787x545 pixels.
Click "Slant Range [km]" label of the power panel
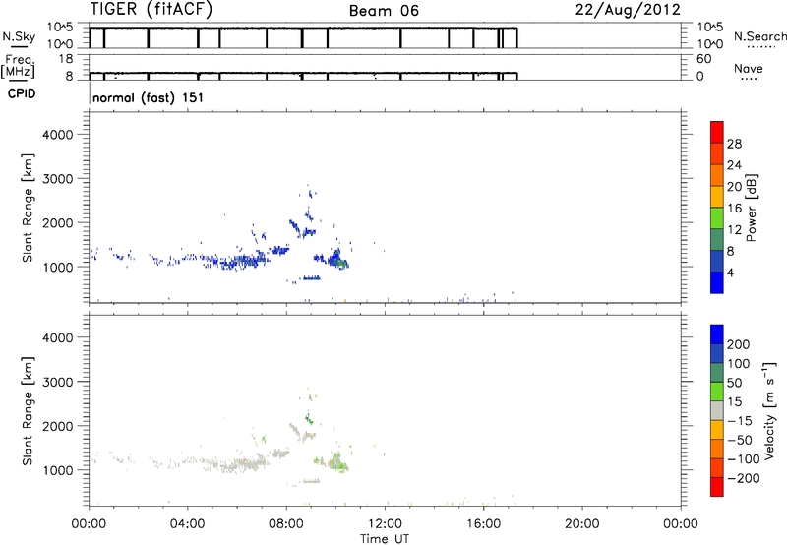28,208
